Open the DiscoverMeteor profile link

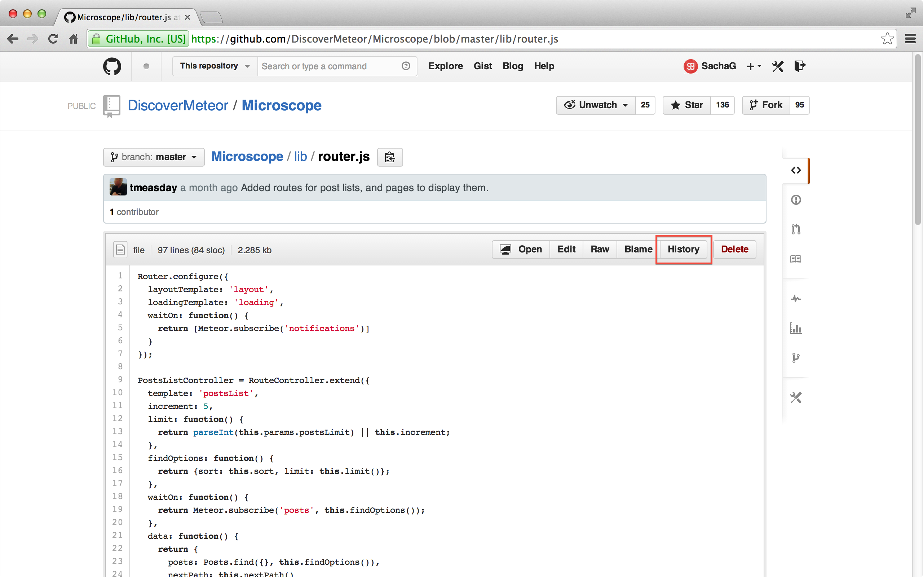coord(178,105)
